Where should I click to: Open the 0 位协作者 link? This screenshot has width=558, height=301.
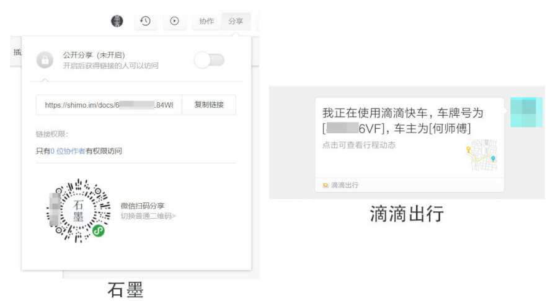pyautogui.click(x=68, y=150)
